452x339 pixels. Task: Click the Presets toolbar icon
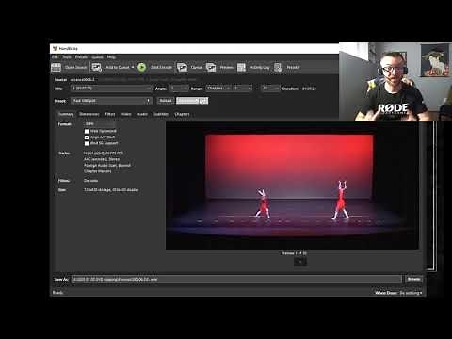coord(278,67)
